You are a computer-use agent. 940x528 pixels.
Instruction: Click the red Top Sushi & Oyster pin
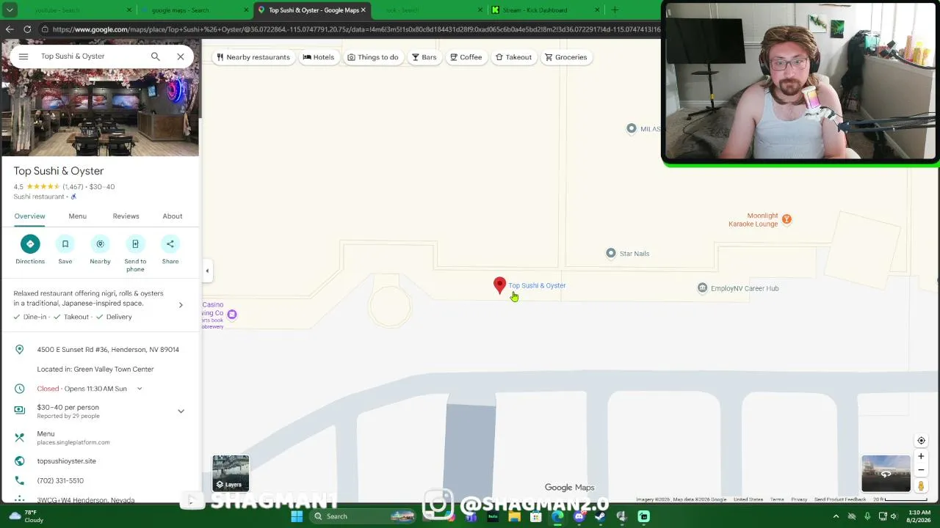point(499,285)
